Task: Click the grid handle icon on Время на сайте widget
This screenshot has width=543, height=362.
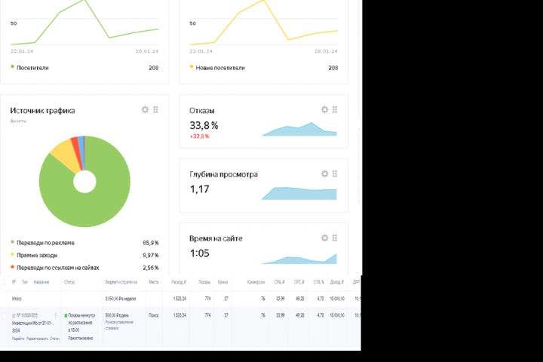Action: (335, 238)
